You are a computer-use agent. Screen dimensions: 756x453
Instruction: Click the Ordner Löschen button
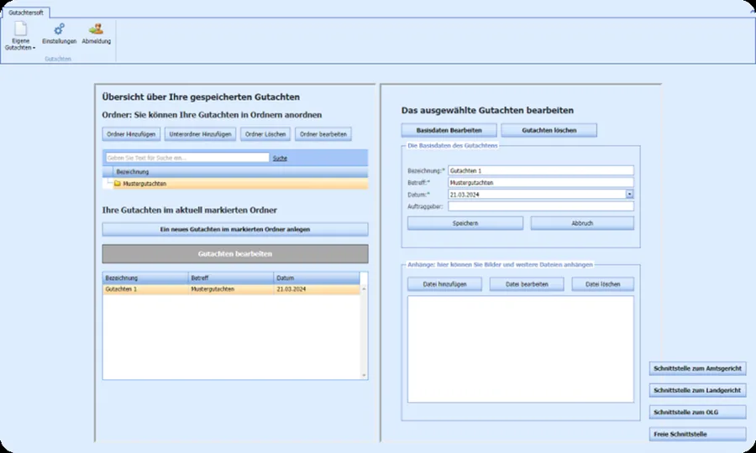(265, 134)
